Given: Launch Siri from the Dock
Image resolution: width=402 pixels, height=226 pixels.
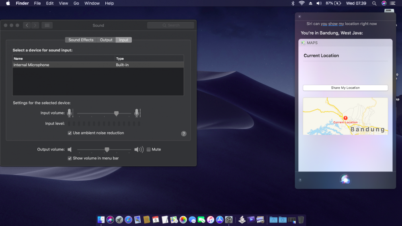Looking at the screenshot, I should (x=110, y=220).
